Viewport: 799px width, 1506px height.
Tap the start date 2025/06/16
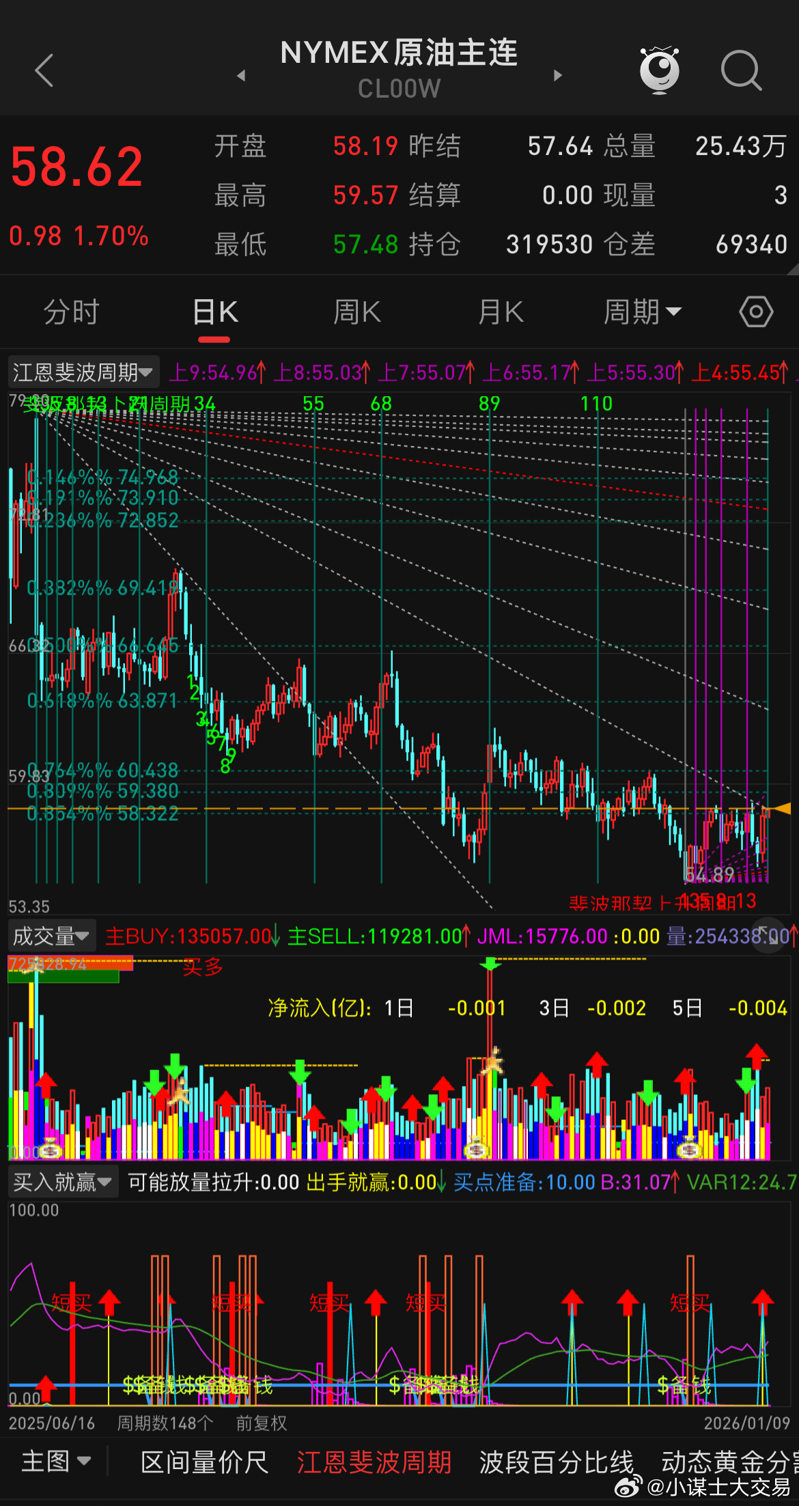[52, 1423]
